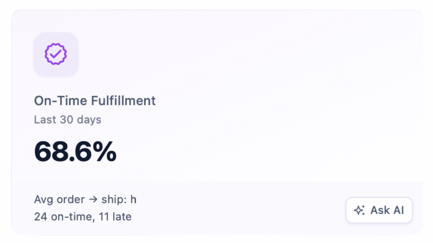
Task: Click the percent sign of the metric
Action: (105, 152)
